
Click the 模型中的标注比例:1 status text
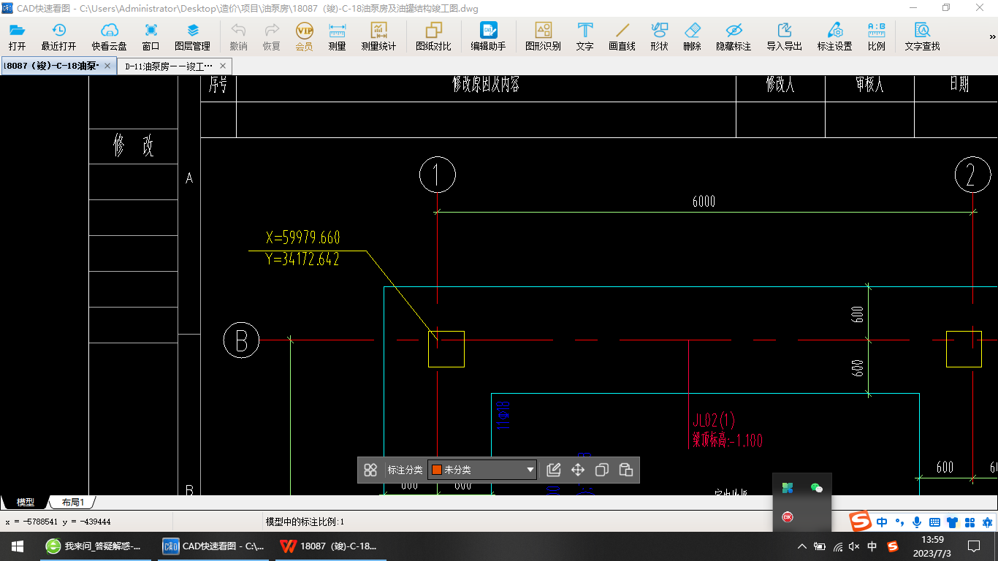click(x=305, y=522)
